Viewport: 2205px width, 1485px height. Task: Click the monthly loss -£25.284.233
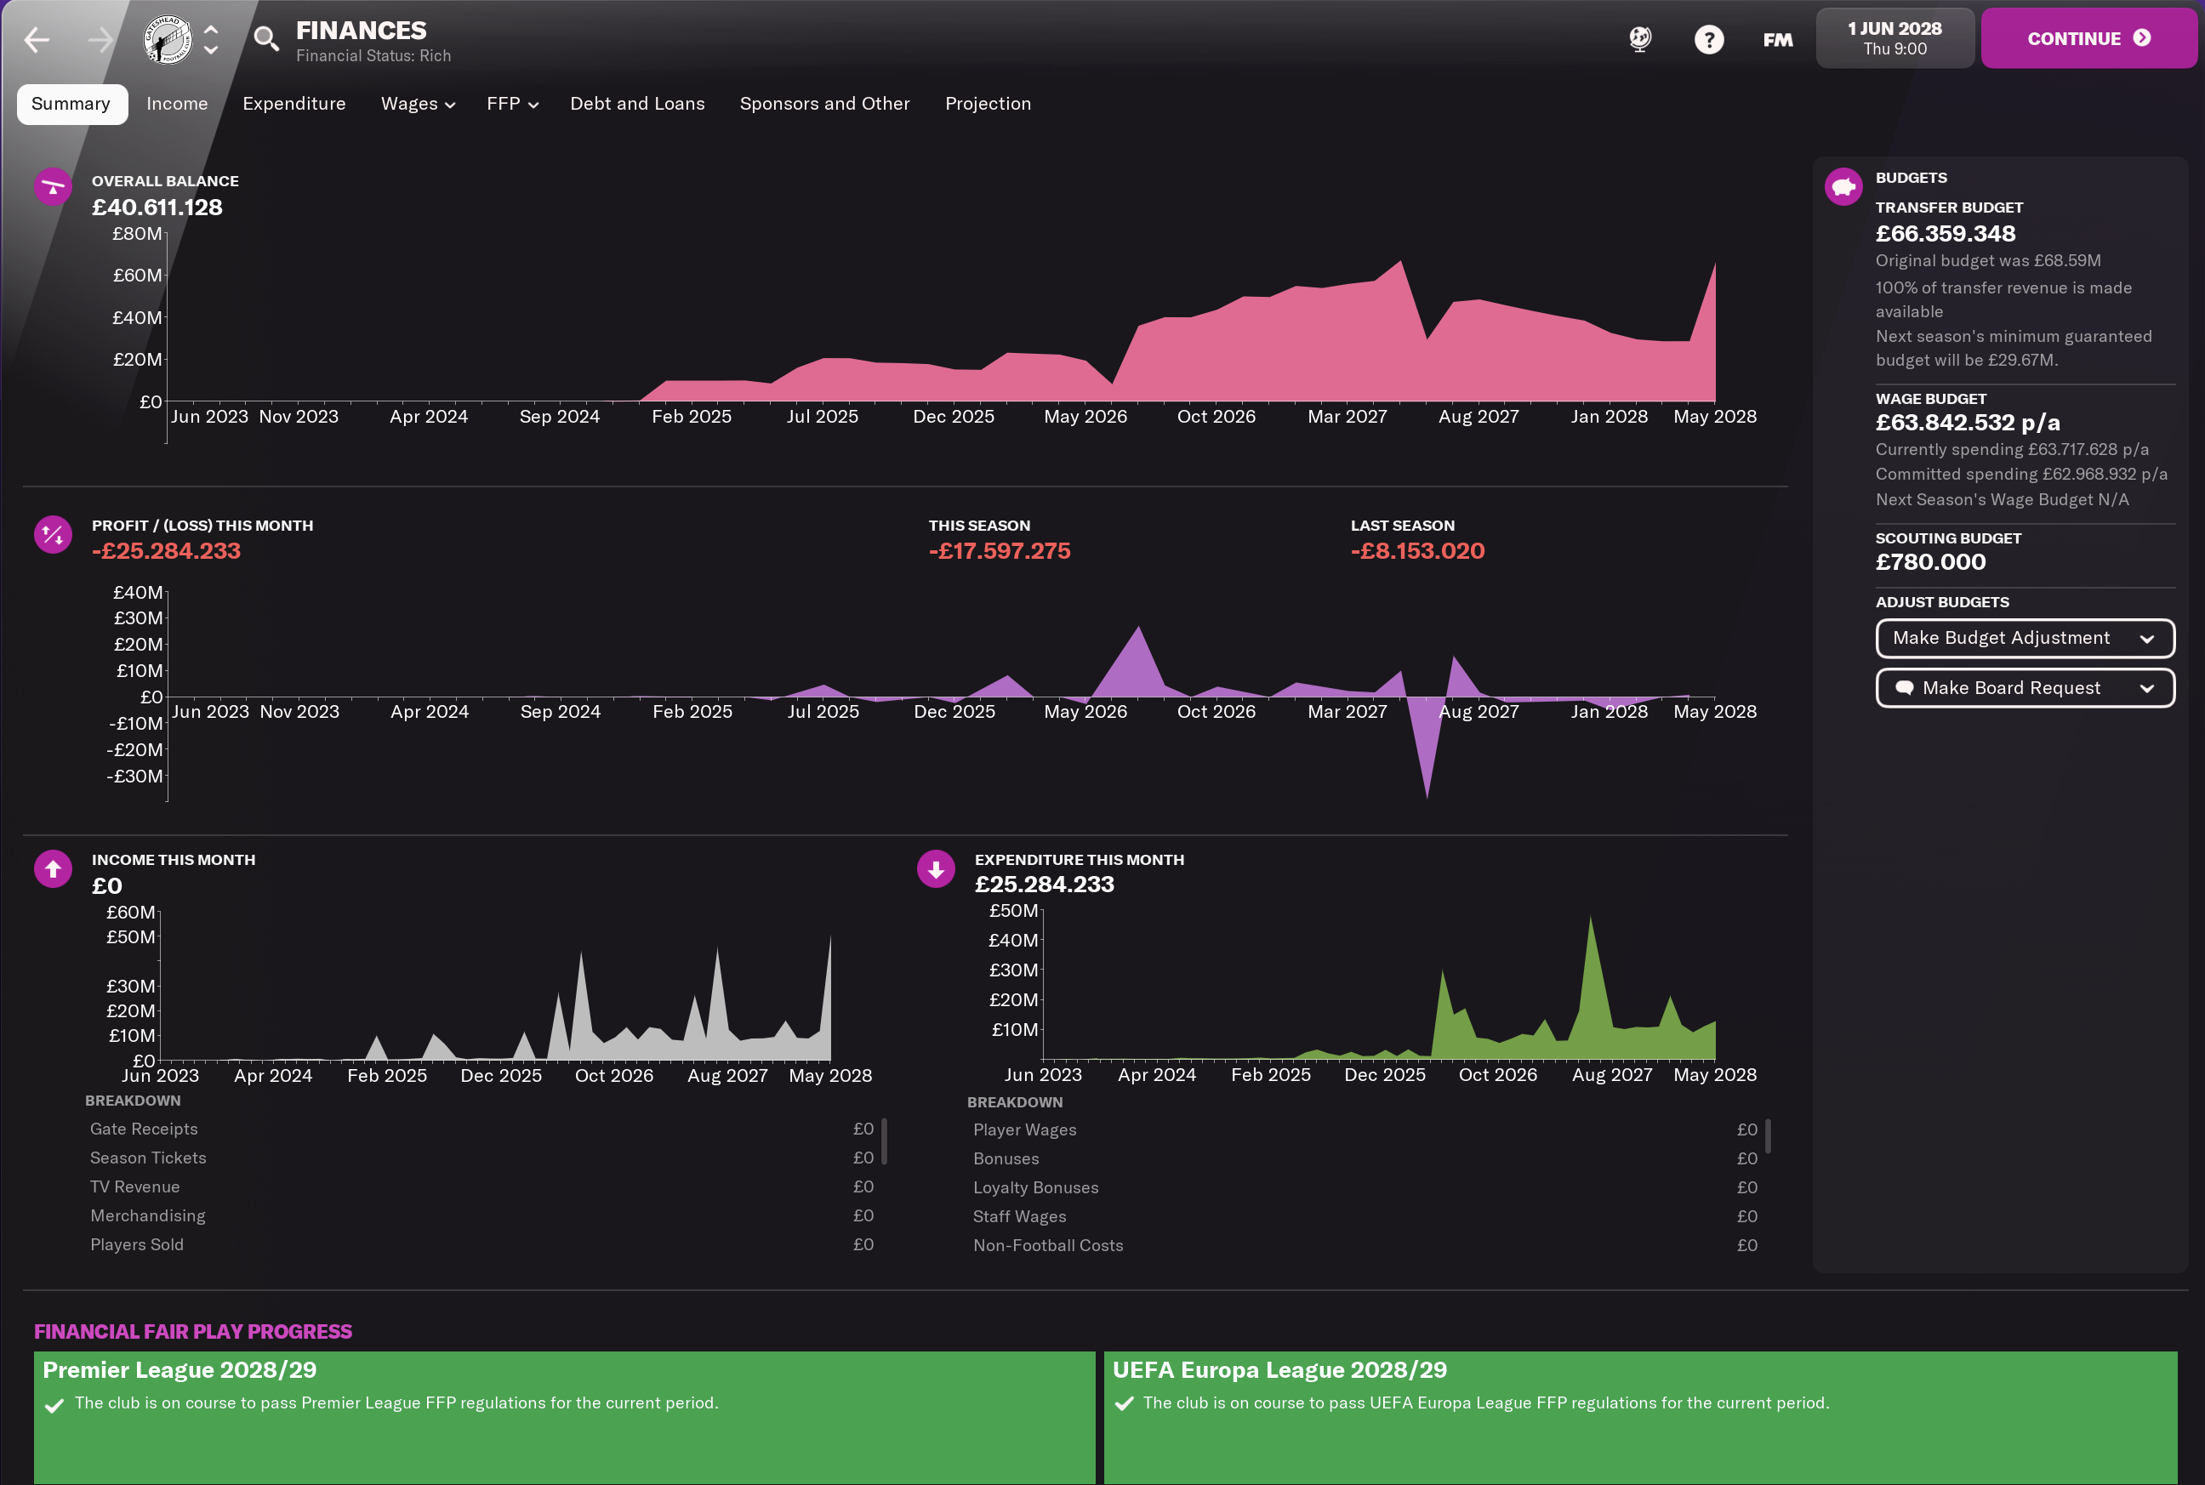point(166,551)
